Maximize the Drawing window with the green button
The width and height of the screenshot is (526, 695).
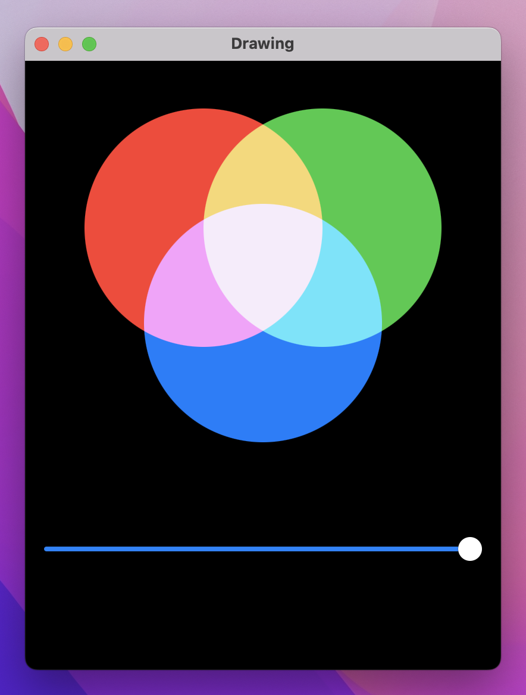(x=89, y=44)
